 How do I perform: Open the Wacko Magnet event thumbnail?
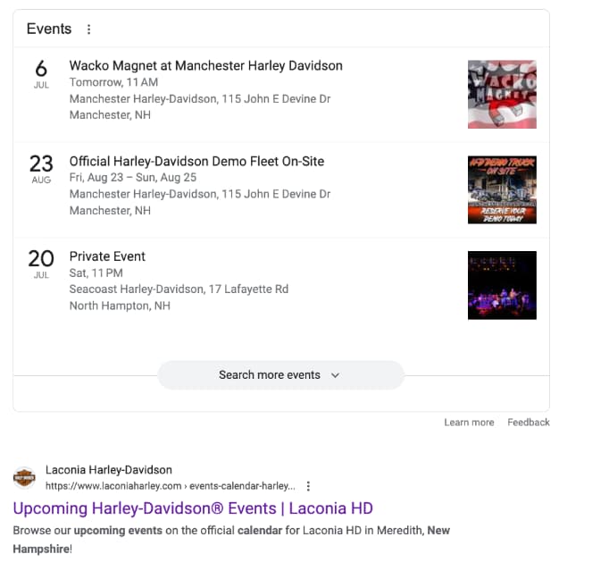502,95
